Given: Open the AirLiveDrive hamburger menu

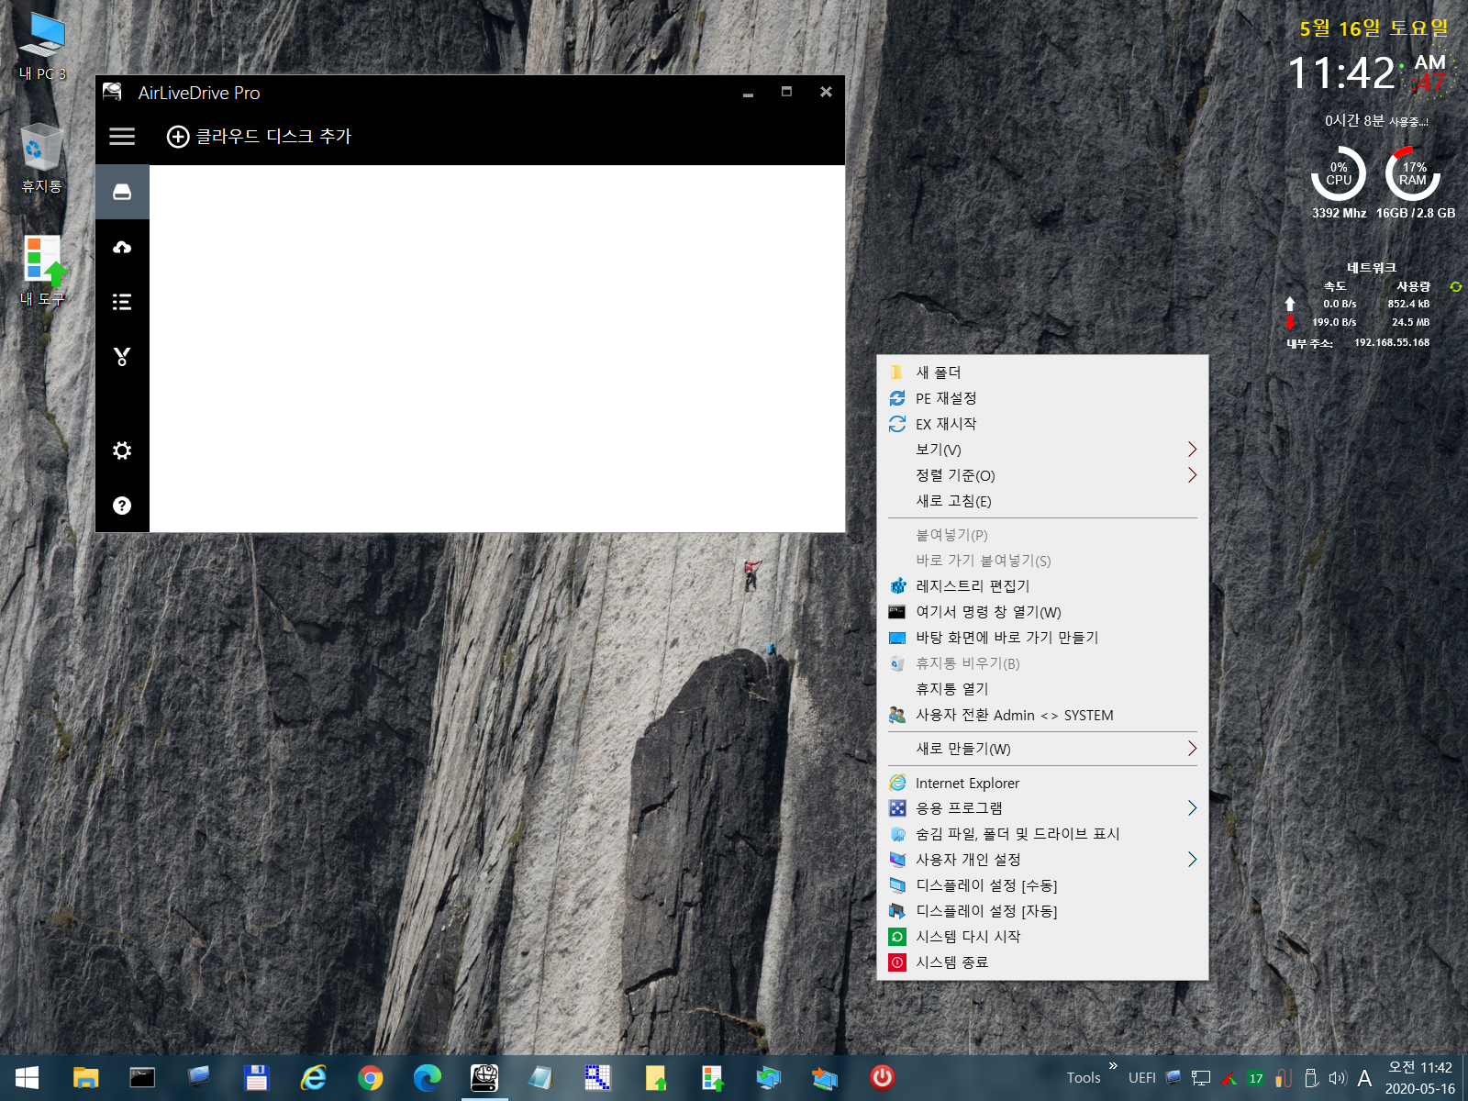Looking at the screenshot, I should (x=122, y=137).
